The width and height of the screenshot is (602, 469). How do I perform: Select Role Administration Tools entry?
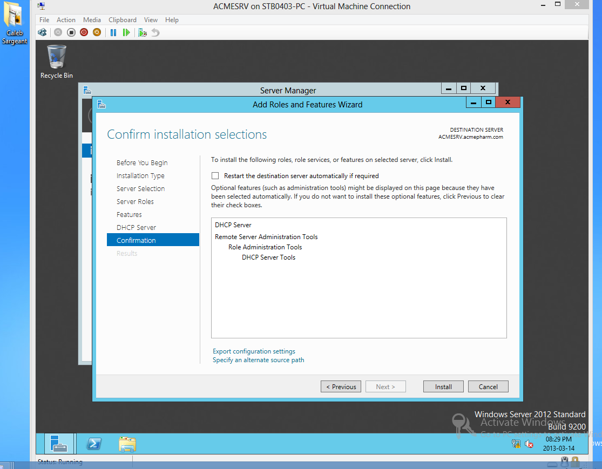coord(265,247)
